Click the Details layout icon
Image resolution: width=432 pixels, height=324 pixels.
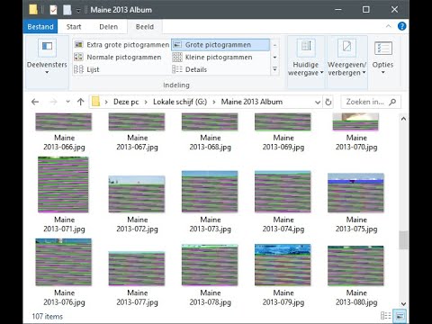[177, 69]
